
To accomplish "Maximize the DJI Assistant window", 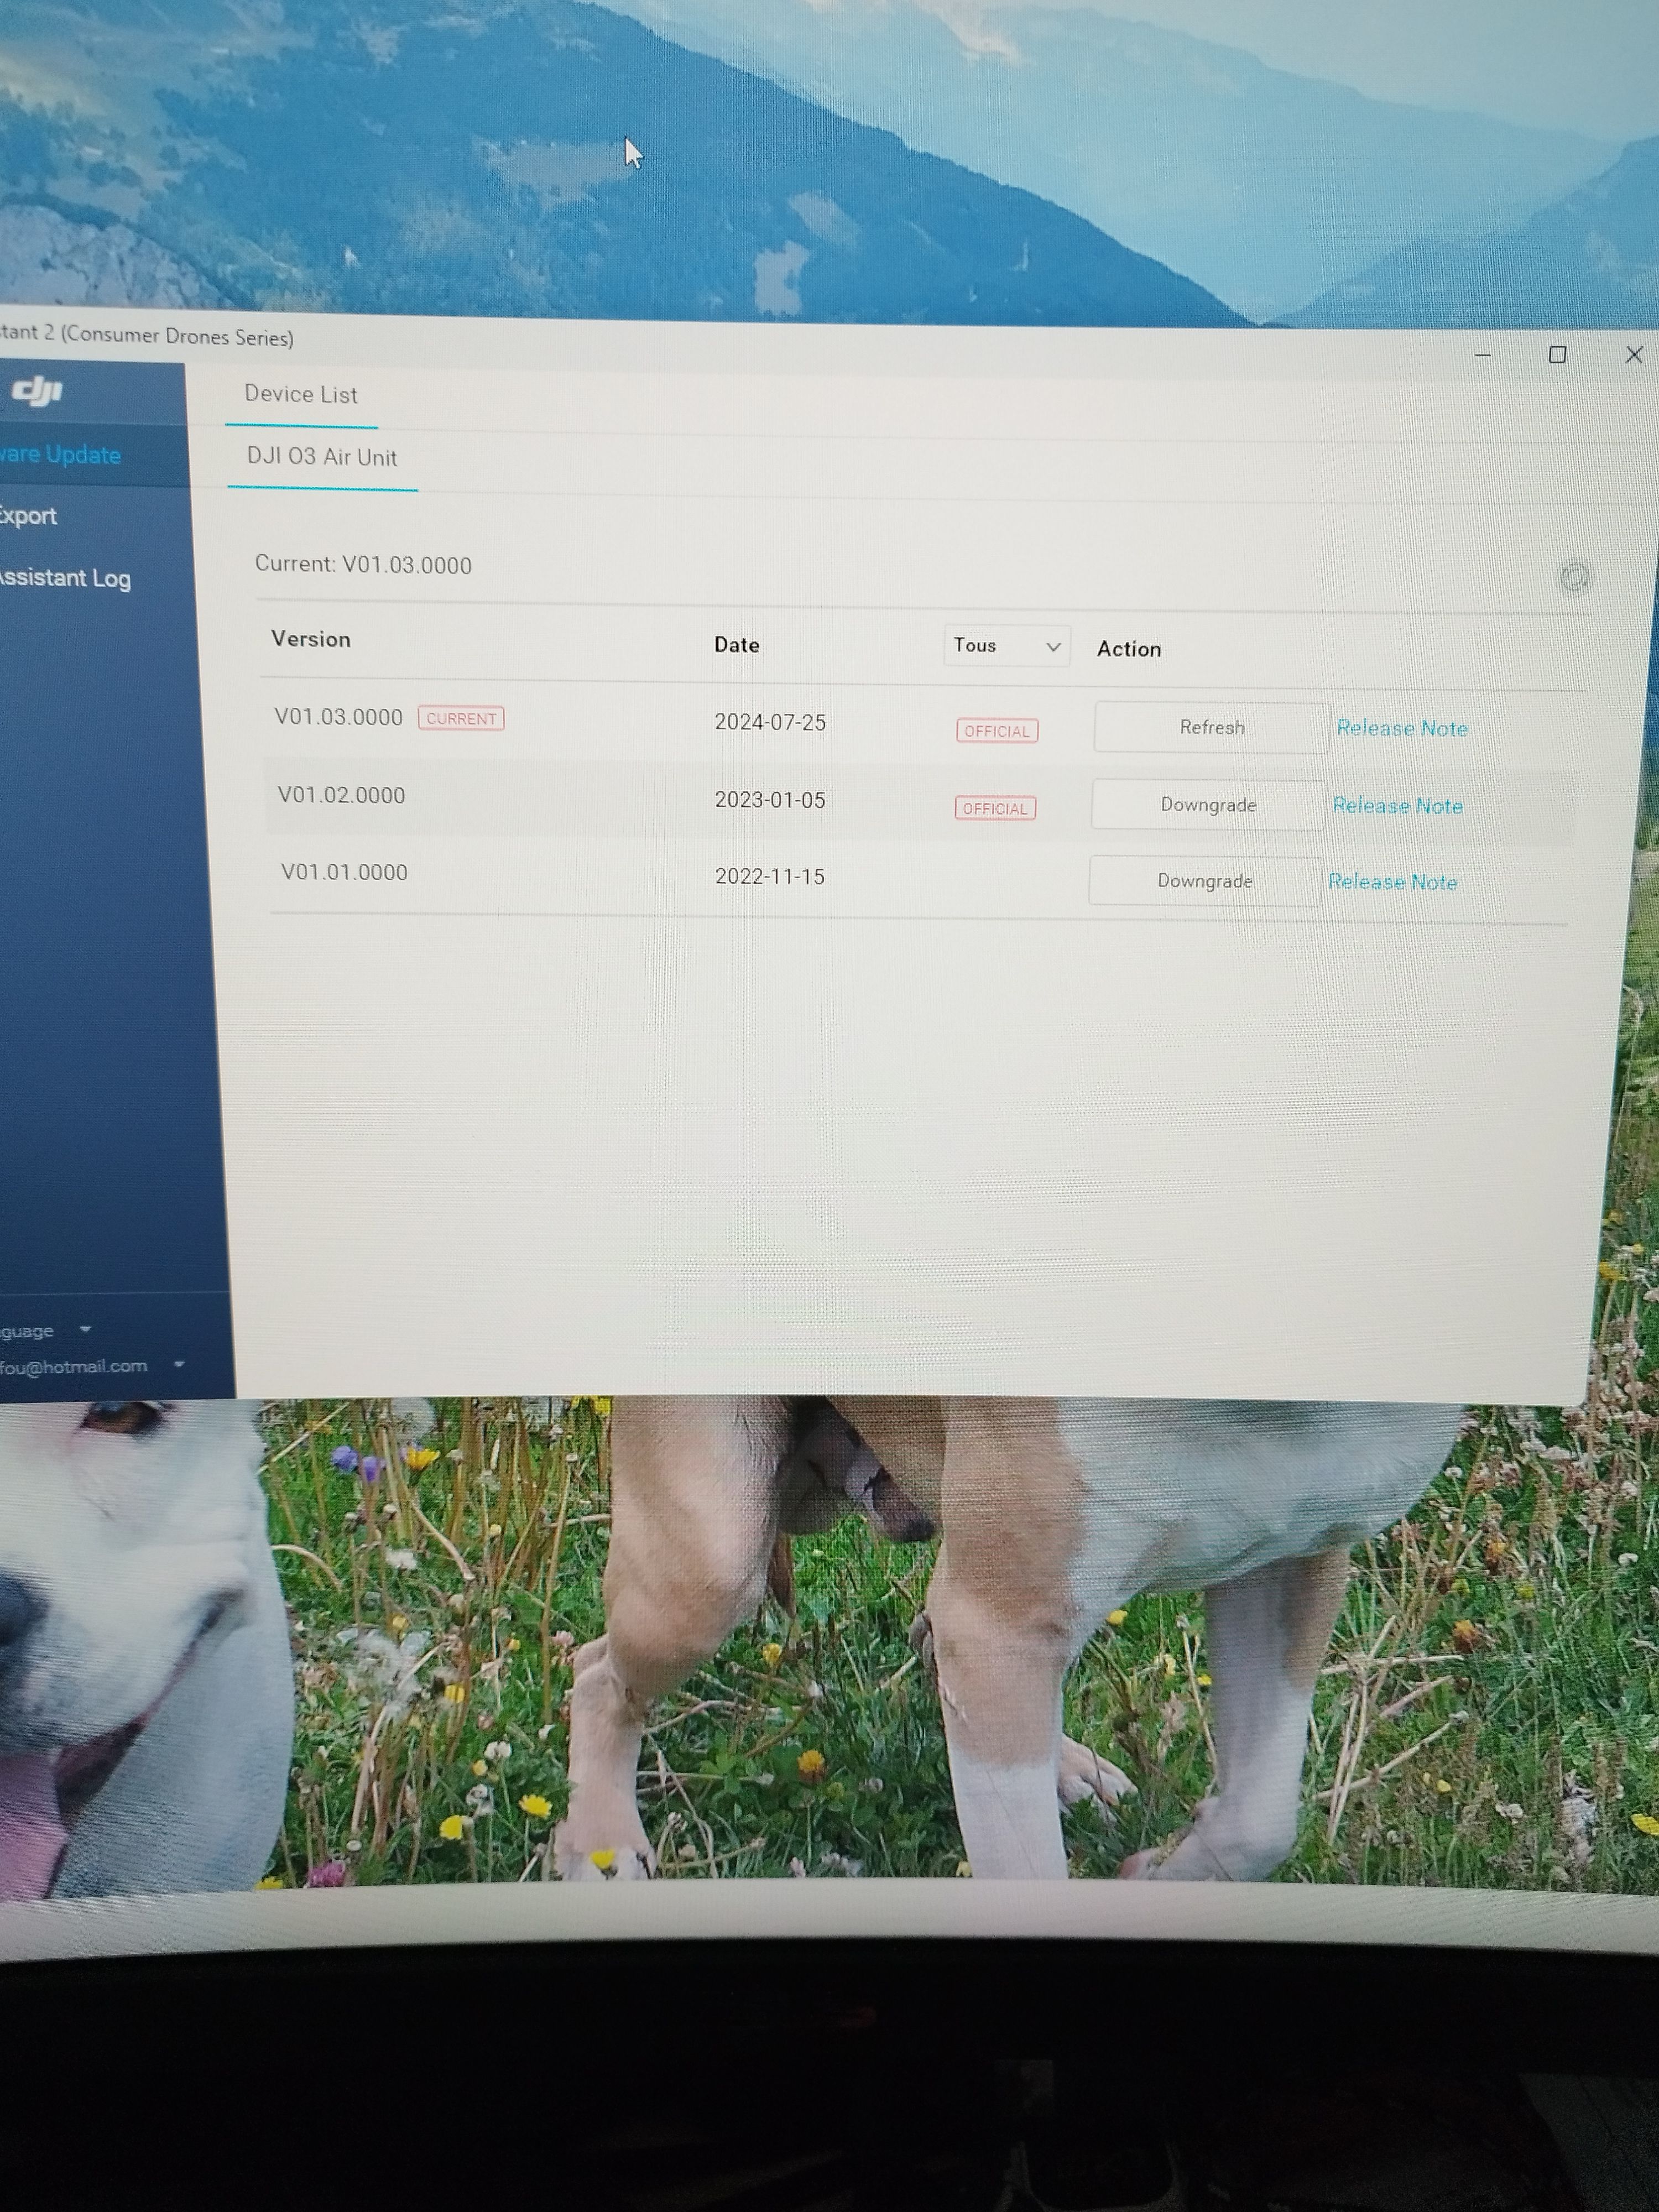I will click(x=1556, y=355).
